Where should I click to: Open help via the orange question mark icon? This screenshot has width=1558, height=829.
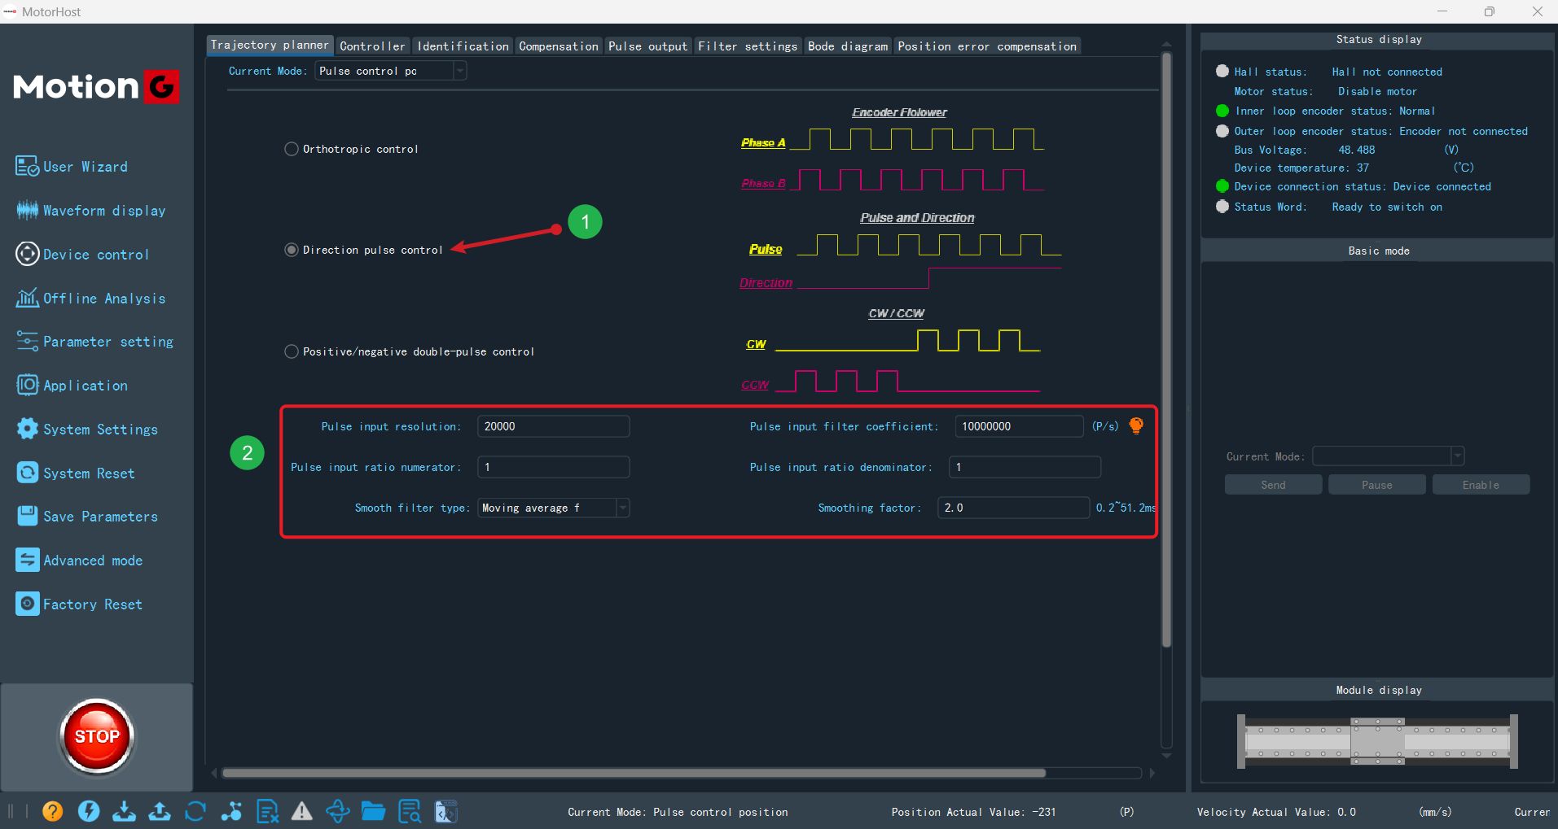tap(52, 811)
